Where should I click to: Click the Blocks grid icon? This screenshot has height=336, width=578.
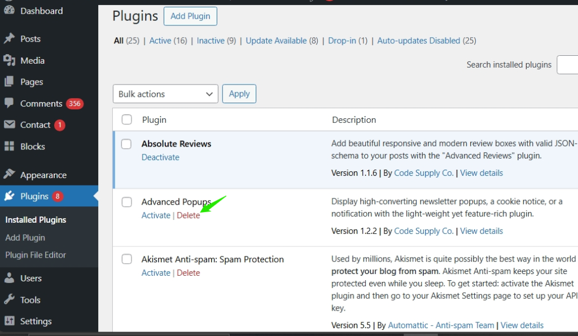(x=9, y=146)
